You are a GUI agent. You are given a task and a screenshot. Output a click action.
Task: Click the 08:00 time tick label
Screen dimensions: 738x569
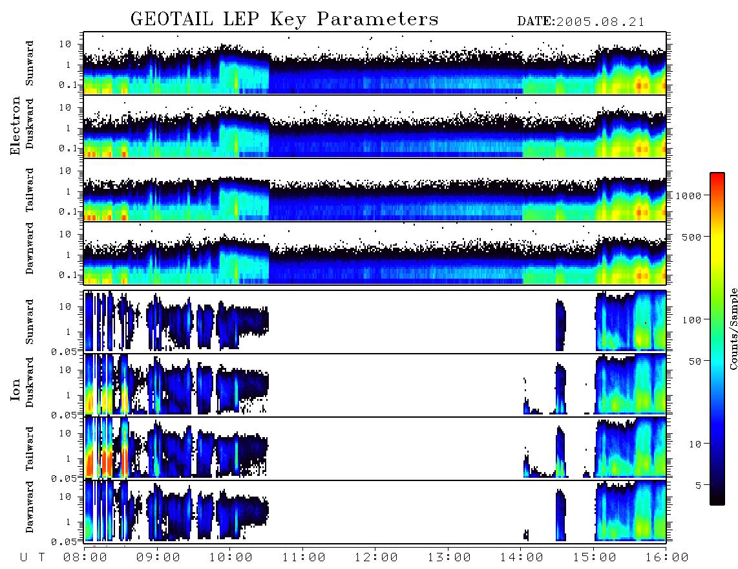point(85,557)
